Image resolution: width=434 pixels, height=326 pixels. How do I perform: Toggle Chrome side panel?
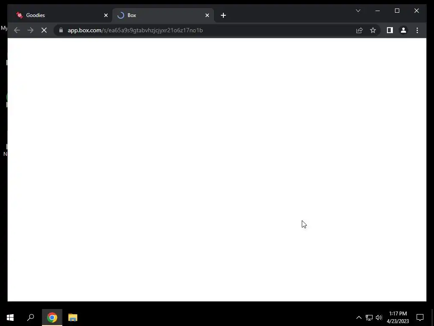(x=390, y=30)
